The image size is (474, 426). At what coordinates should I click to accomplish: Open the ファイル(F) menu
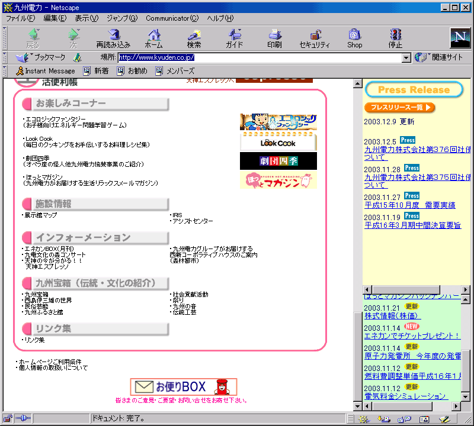click(21, 18)
